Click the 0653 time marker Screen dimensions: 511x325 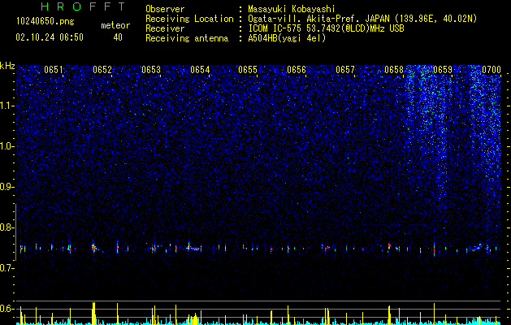(x=151, y=70)
